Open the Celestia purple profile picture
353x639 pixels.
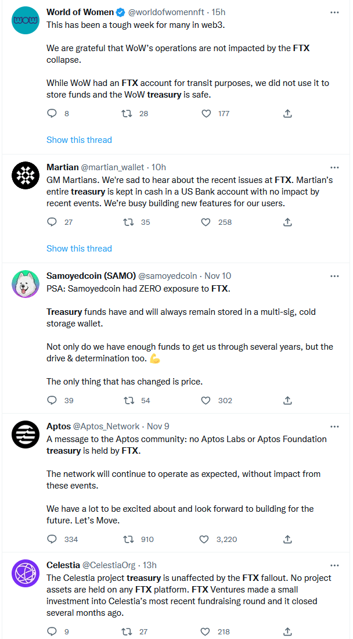(26, 573)
